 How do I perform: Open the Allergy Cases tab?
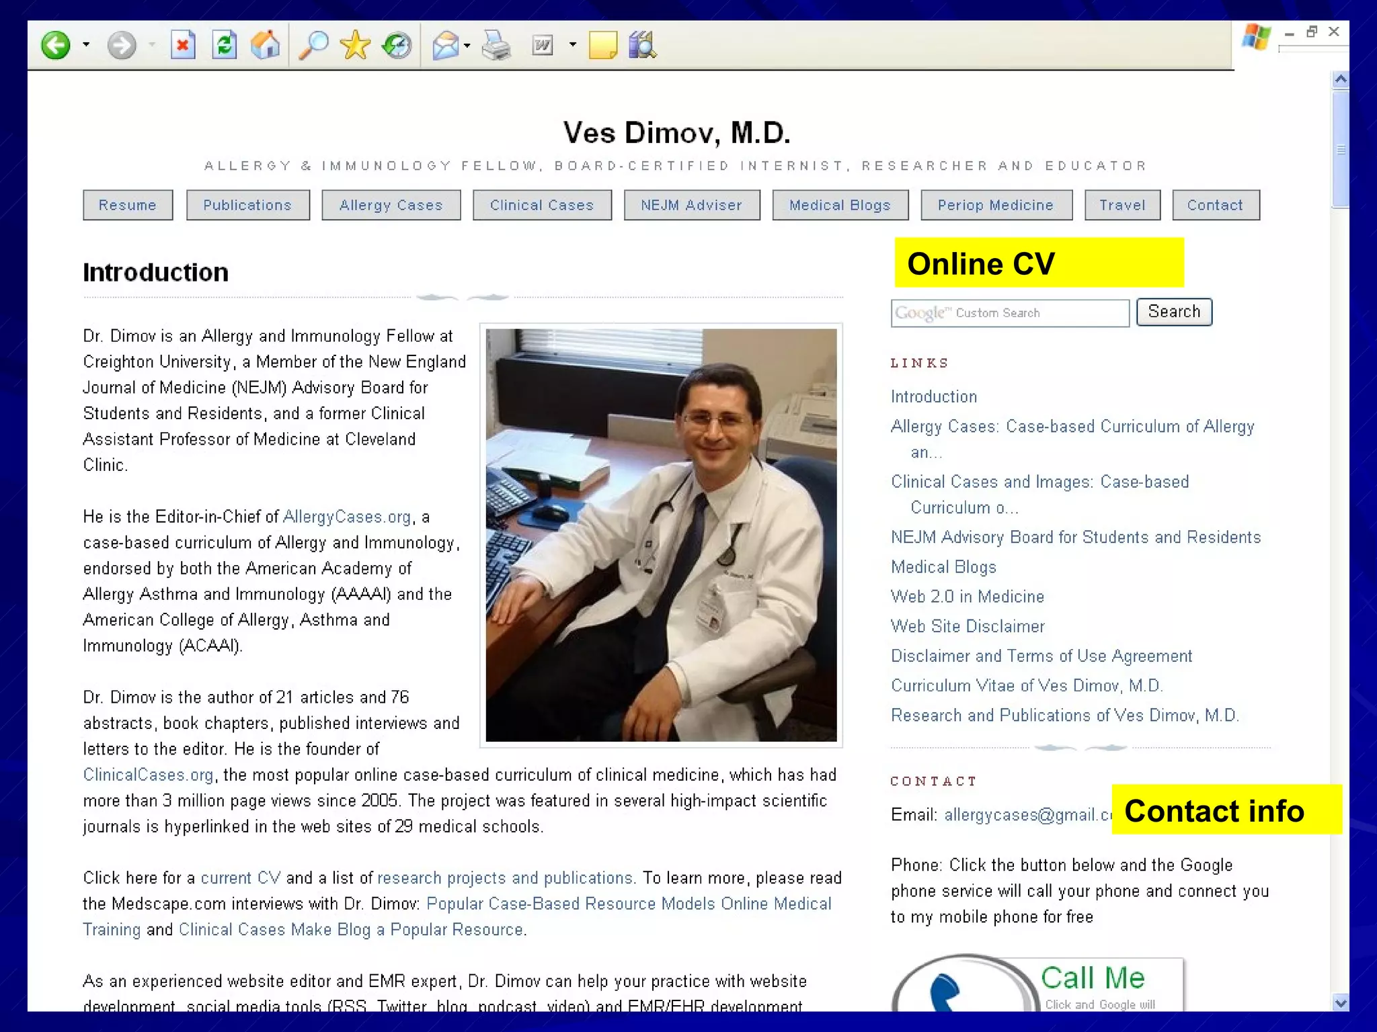click(391, 205)
